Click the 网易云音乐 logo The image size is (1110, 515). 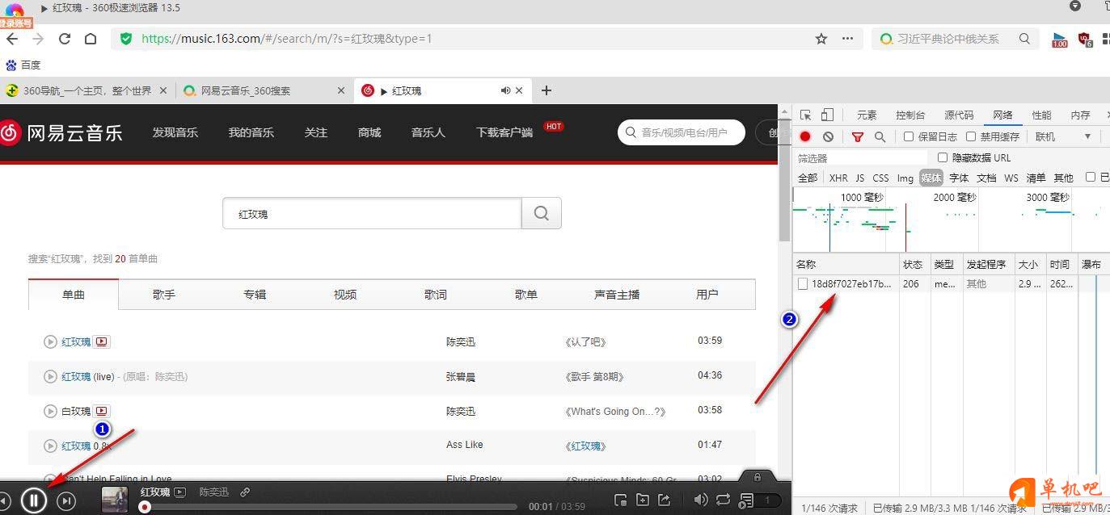(x=61, y=132)
